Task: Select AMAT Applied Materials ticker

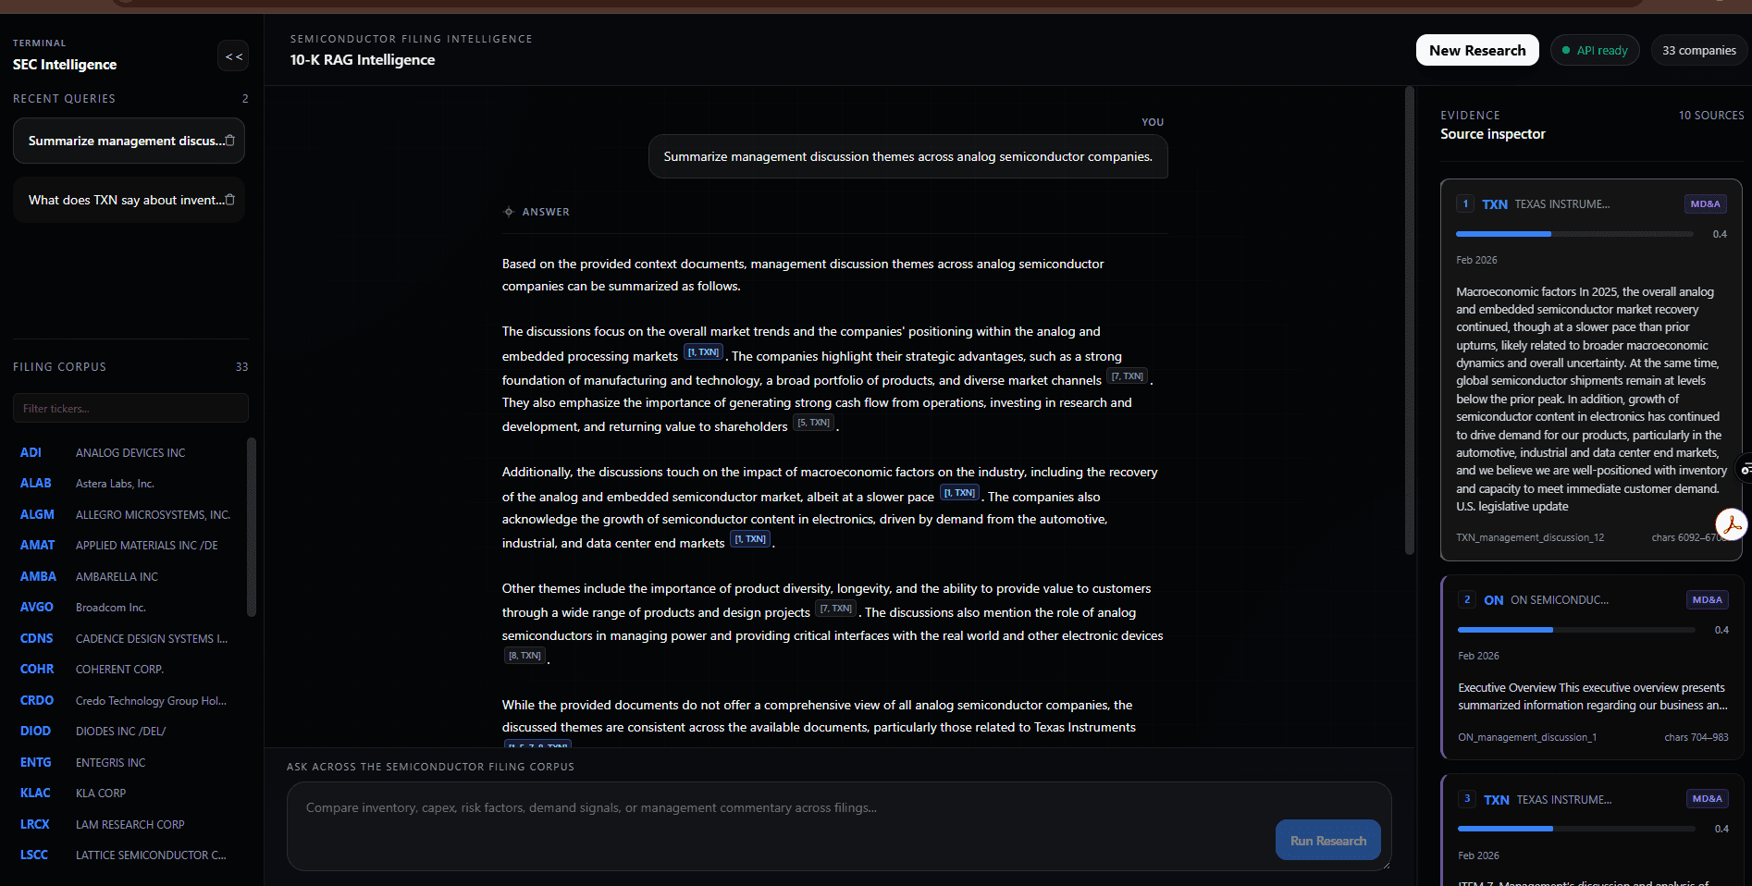Action: 130,546
